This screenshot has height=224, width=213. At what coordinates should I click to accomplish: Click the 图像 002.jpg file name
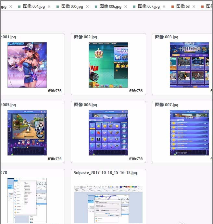click(85, 37)
